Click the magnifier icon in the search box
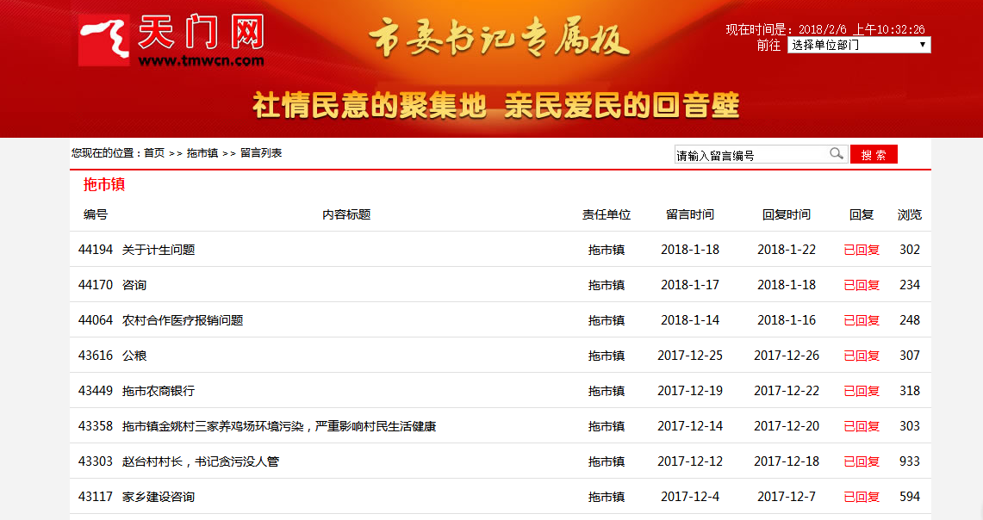Viewport: 983px width, 520px height. [x=837, y=153]
